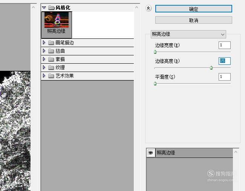Image resolution: width=245 pixels, height=191 pixels.
Task: Click filter list scrollbar up arrow
Action: (136, 7)
